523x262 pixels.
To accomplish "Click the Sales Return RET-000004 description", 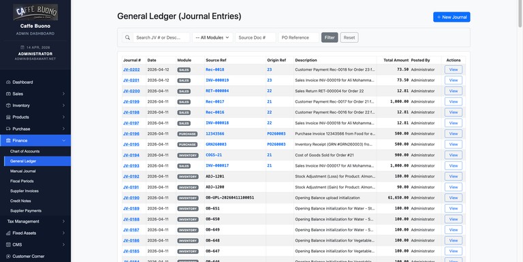I will click(329, 91).
